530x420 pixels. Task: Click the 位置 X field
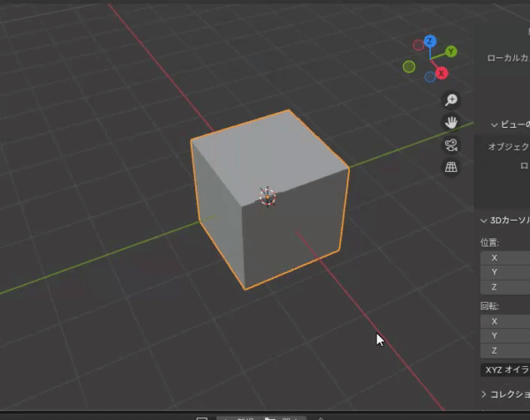coord(505,258)
